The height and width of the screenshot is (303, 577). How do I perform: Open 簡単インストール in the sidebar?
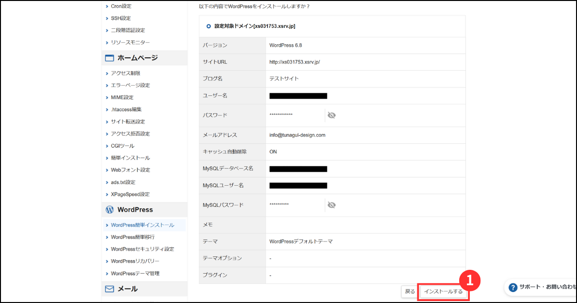pos(130,158)
